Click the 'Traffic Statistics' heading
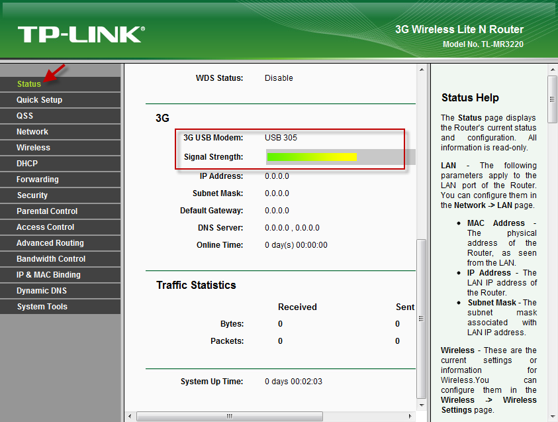Screen dimensions: 558x422 (196, 286)
